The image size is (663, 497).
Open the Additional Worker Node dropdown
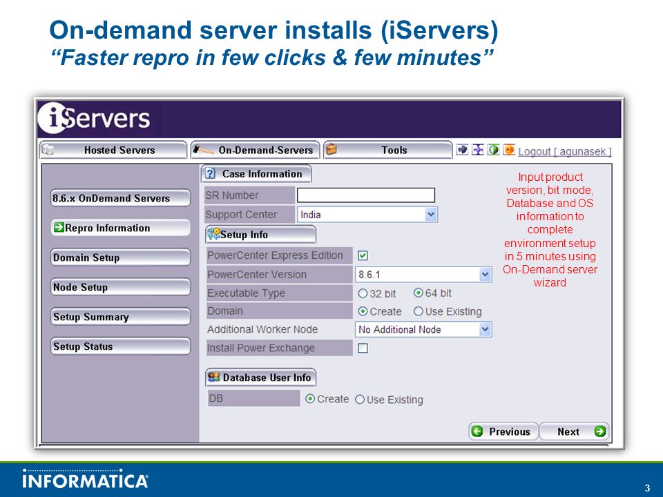click(x=423, y=329)
